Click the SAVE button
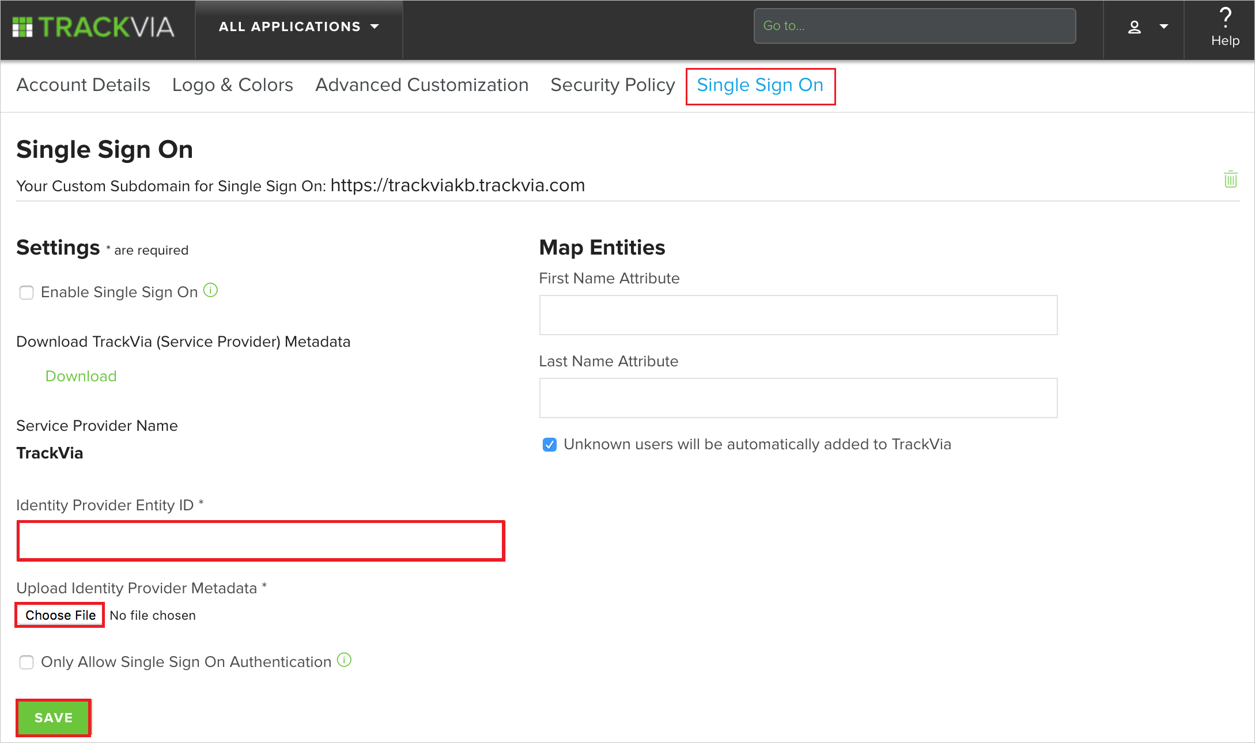1255x743 pixels. tap(54, 717)
